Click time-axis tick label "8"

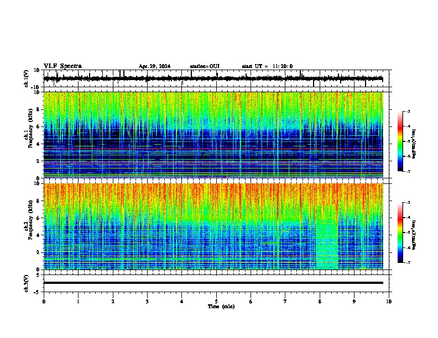coord(320,302)
